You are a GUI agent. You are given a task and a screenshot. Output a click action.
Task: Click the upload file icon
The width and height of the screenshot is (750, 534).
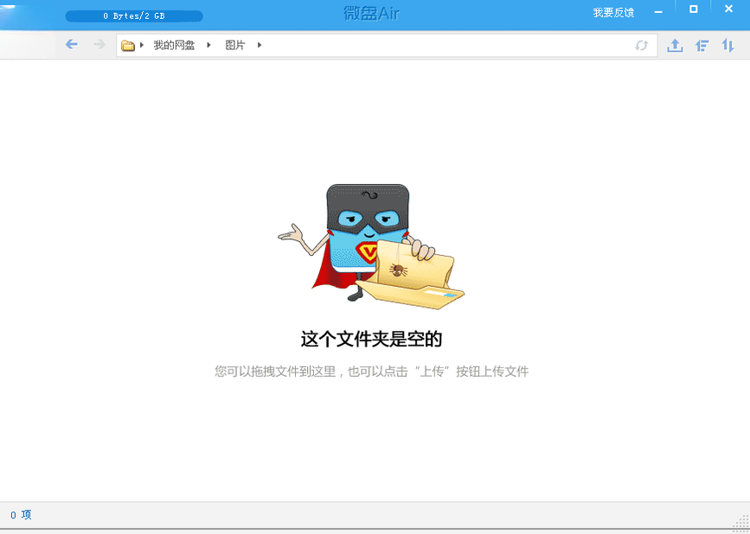pyautogui.click(x=675, y=46)
